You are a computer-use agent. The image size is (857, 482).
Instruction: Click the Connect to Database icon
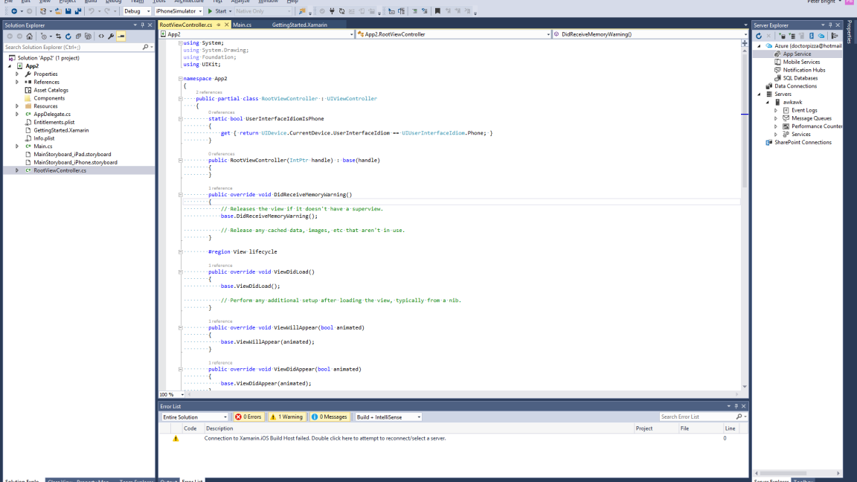click(x=782, y=36)
